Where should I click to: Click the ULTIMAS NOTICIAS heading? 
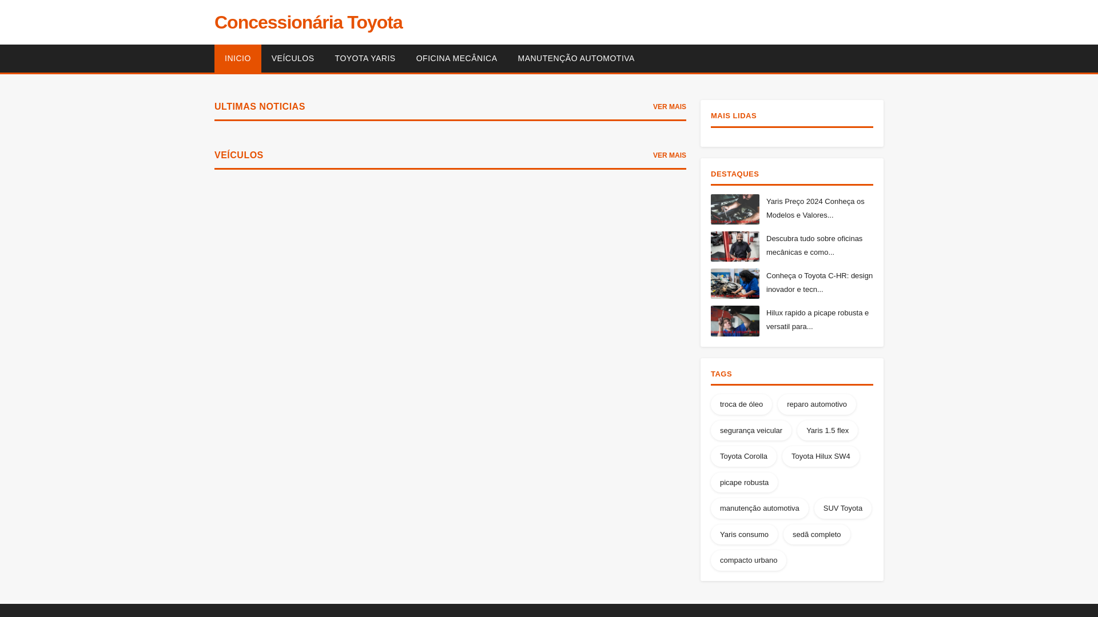point(260,107)
